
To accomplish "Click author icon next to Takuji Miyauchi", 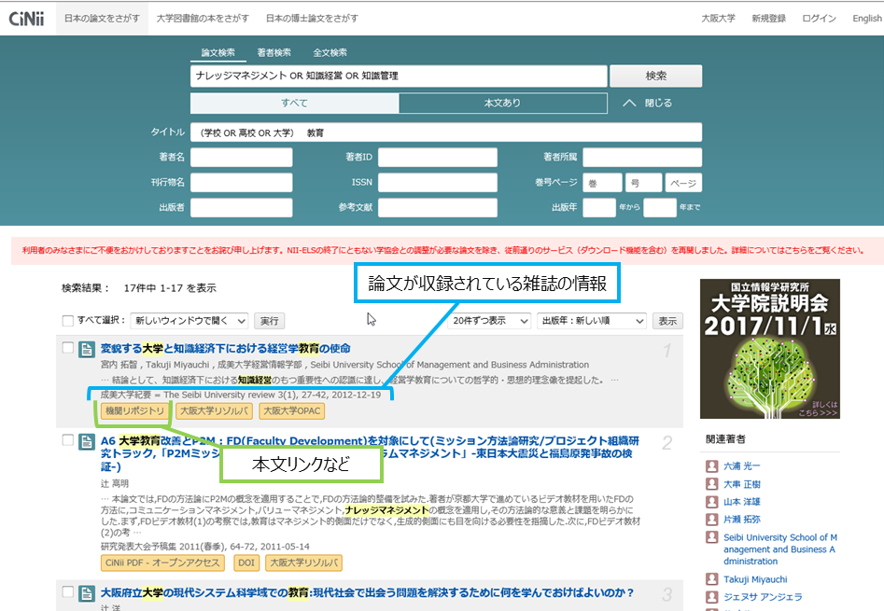I will click(x=712, y=579).
